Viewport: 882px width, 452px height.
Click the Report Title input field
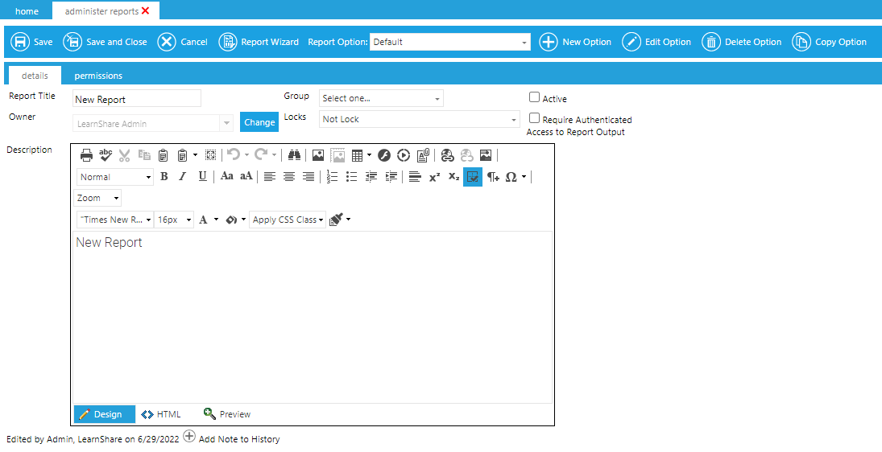coord(137,99)
